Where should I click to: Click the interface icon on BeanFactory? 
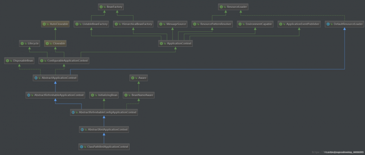pyautogui.click(x=101, y=7)
